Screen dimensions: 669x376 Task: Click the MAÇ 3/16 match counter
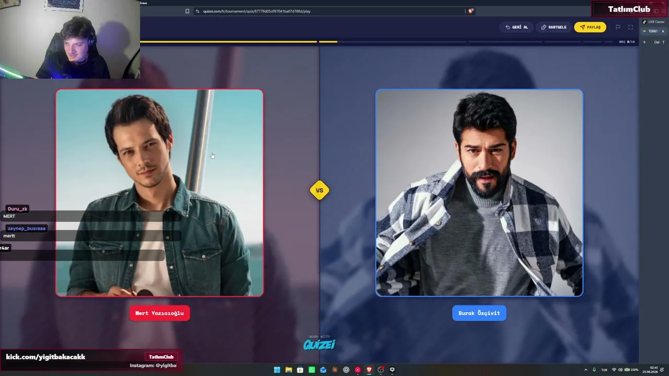627,42
